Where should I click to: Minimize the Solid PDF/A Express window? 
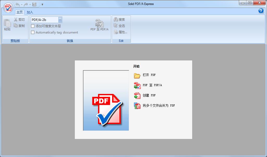tap(243, 3)
